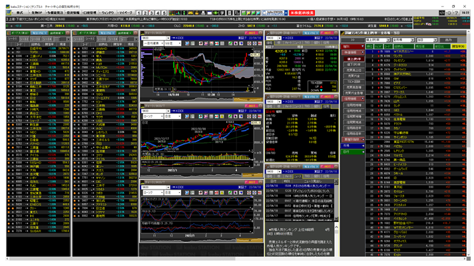Collapse the red 種別 section in ranking sidebar
The width and height of the screenshot is (474, 266).
(353, 47)
